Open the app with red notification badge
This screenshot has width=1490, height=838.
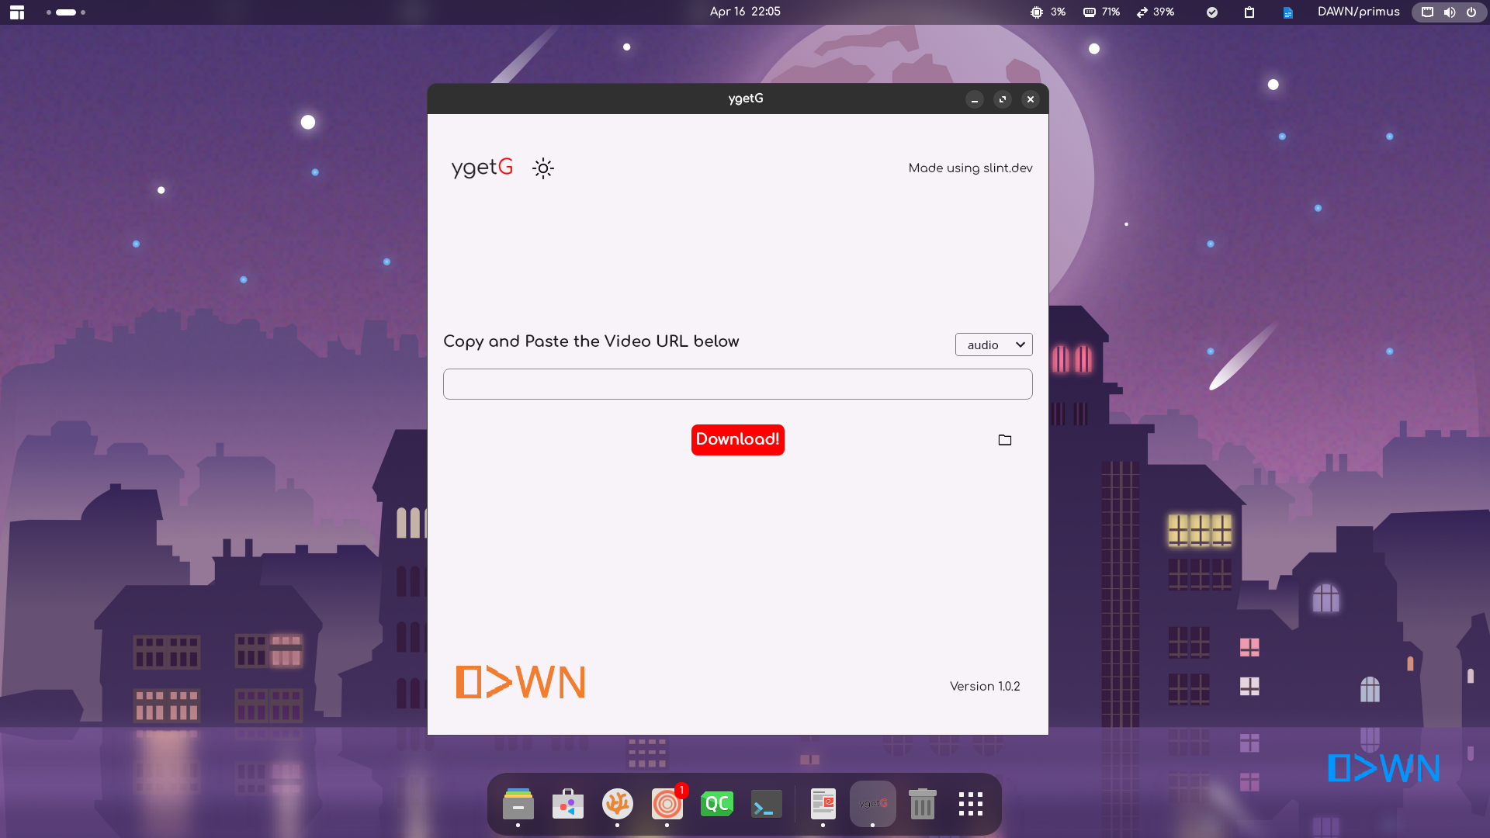pyautogui.click(x=667, y=805)
